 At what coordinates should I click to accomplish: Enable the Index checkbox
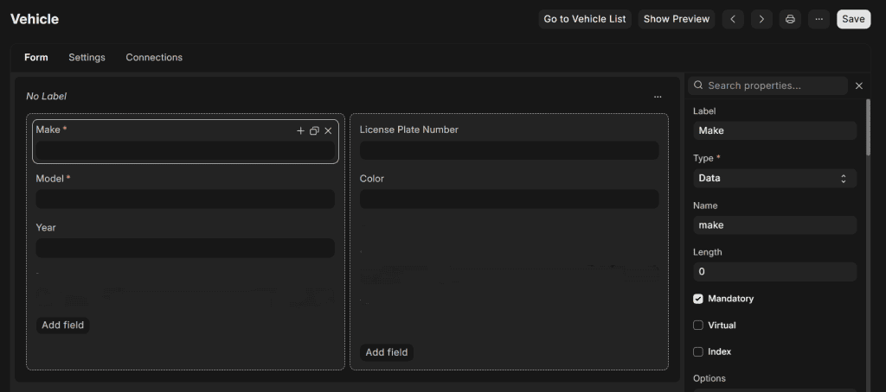(698, 352)
